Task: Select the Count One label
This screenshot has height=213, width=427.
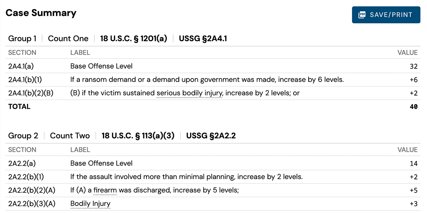Action: click(68, 38)
